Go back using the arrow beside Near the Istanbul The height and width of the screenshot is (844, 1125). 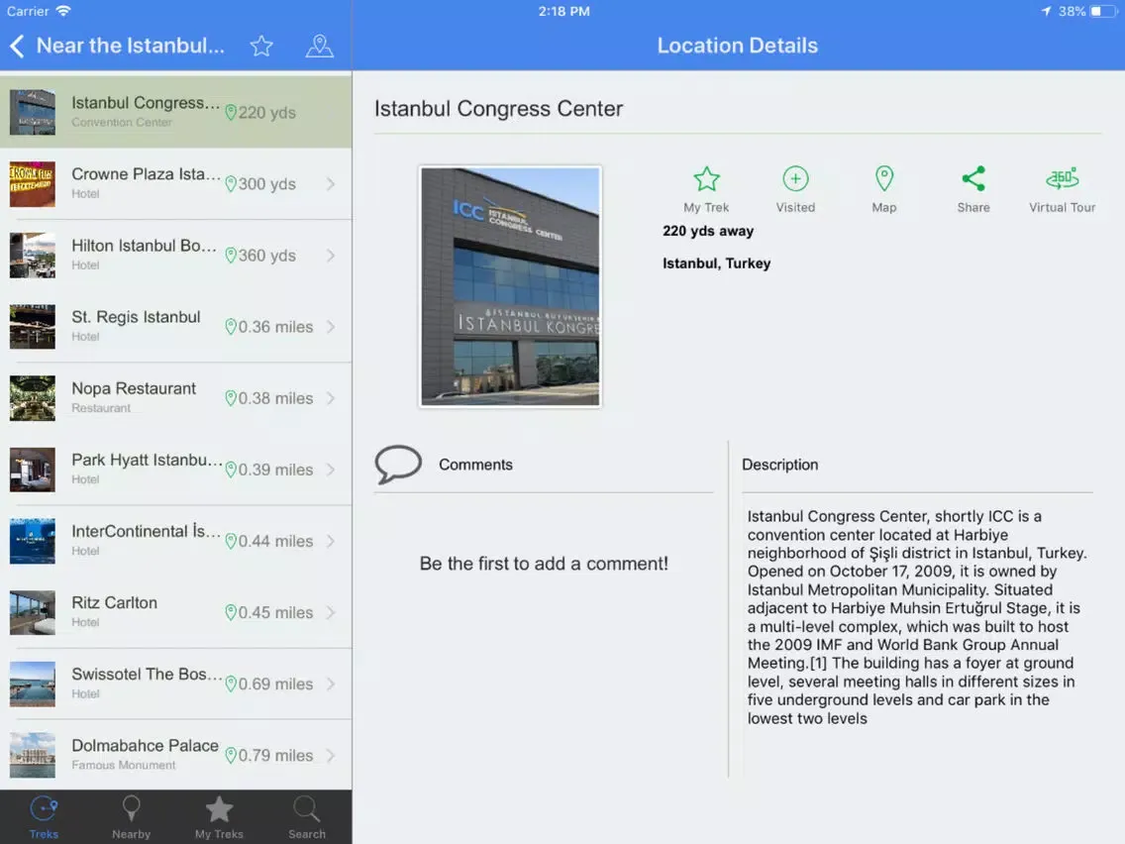[17, 46]
